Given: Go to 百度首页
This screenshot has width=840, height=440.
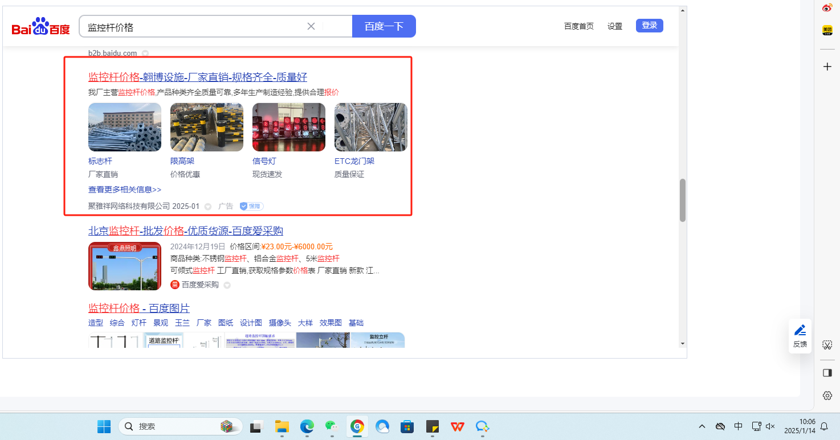Looking at the screenshot, I should click(579, 26).
